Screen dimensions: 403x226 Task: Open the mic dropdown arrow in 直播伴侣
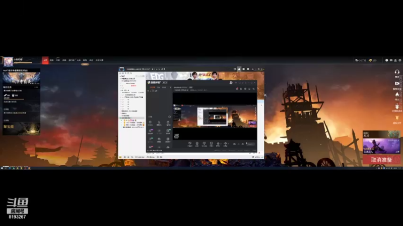(x=221, y=144)
